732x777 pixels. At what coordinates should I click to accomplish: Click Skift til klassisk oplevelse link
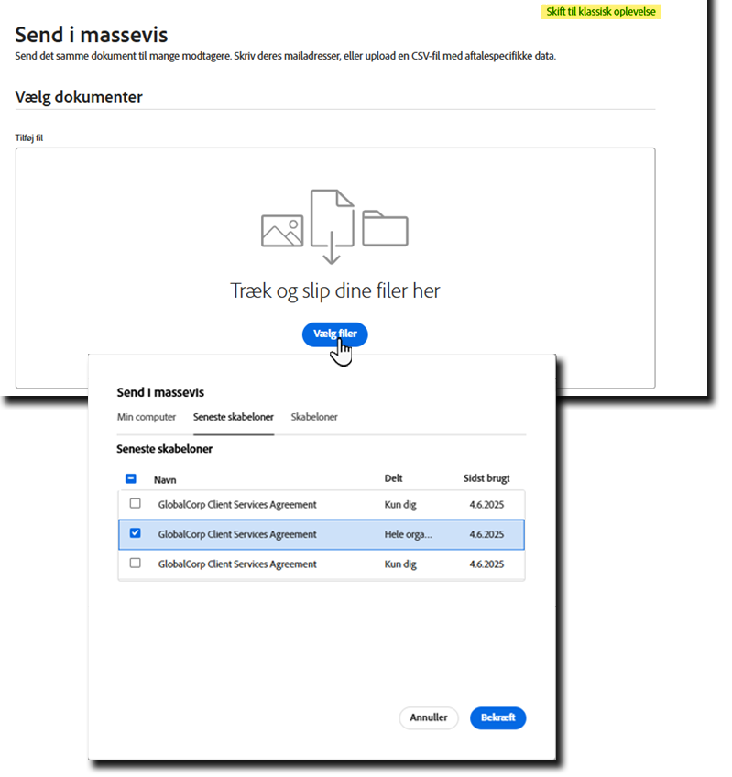pyautogui.click(x=601, y=11)
